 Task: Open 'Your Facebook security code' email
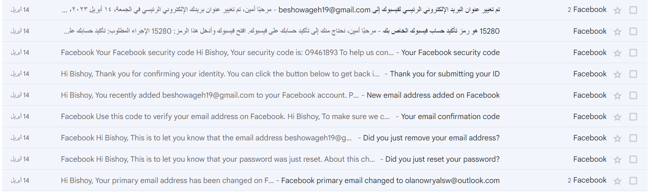point(450,52)
